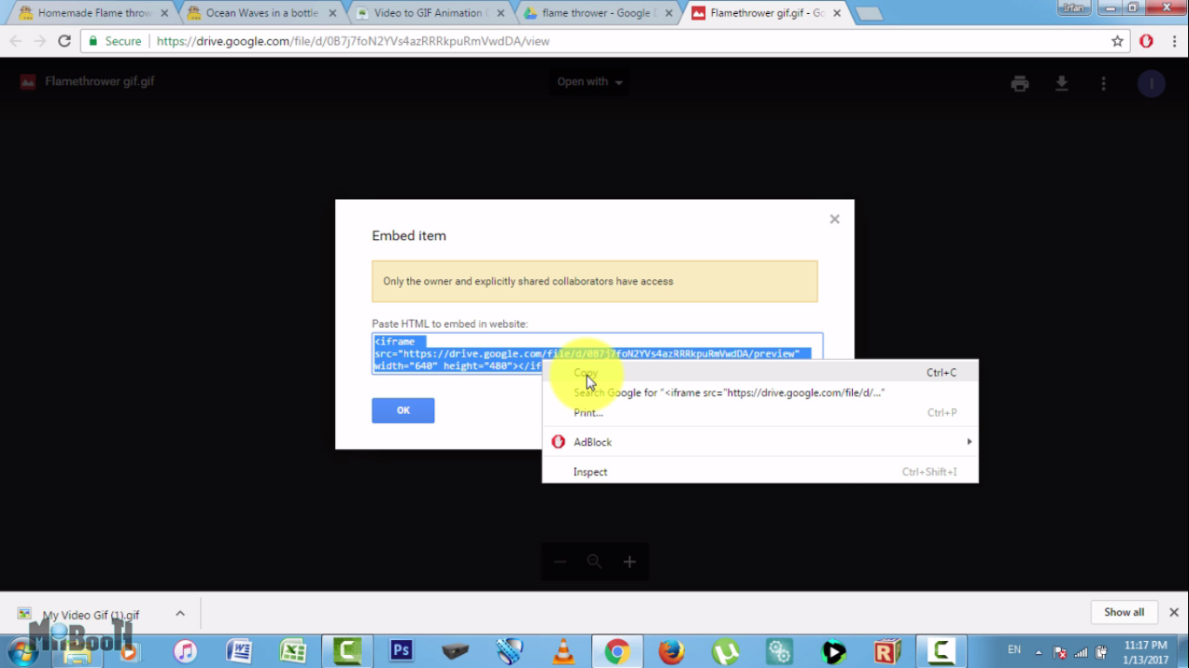Click the browser Back arrow
The width and height of the screenshot is (1189, 668).
click(16, 41)
